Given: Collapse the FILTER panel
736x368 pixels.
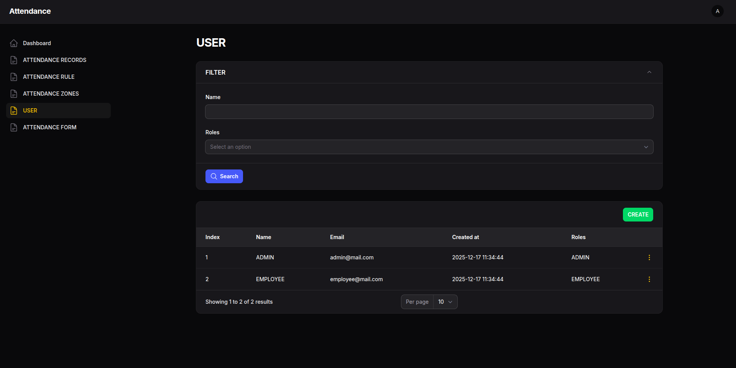Looking at the screenshot, I should 649,72.
